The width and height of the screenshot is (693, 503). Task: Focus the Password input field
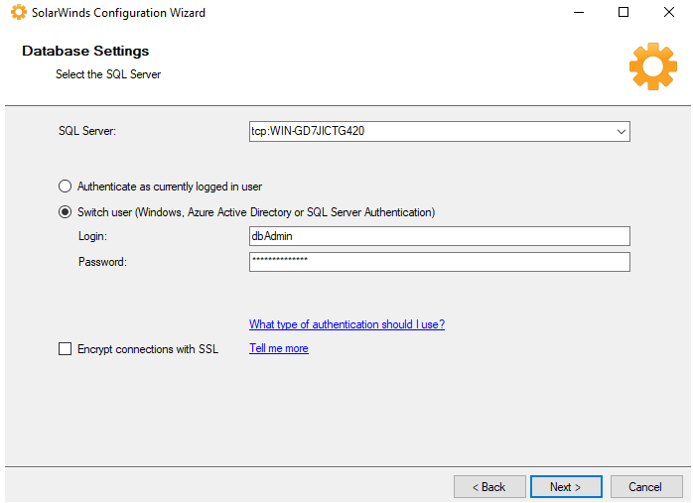[x=439, y=262]
